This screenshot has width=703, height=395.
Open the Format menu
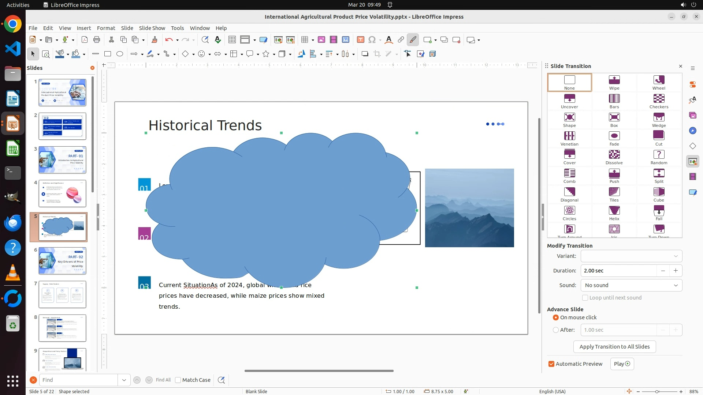pyautogui.click(x=106, y=28)
